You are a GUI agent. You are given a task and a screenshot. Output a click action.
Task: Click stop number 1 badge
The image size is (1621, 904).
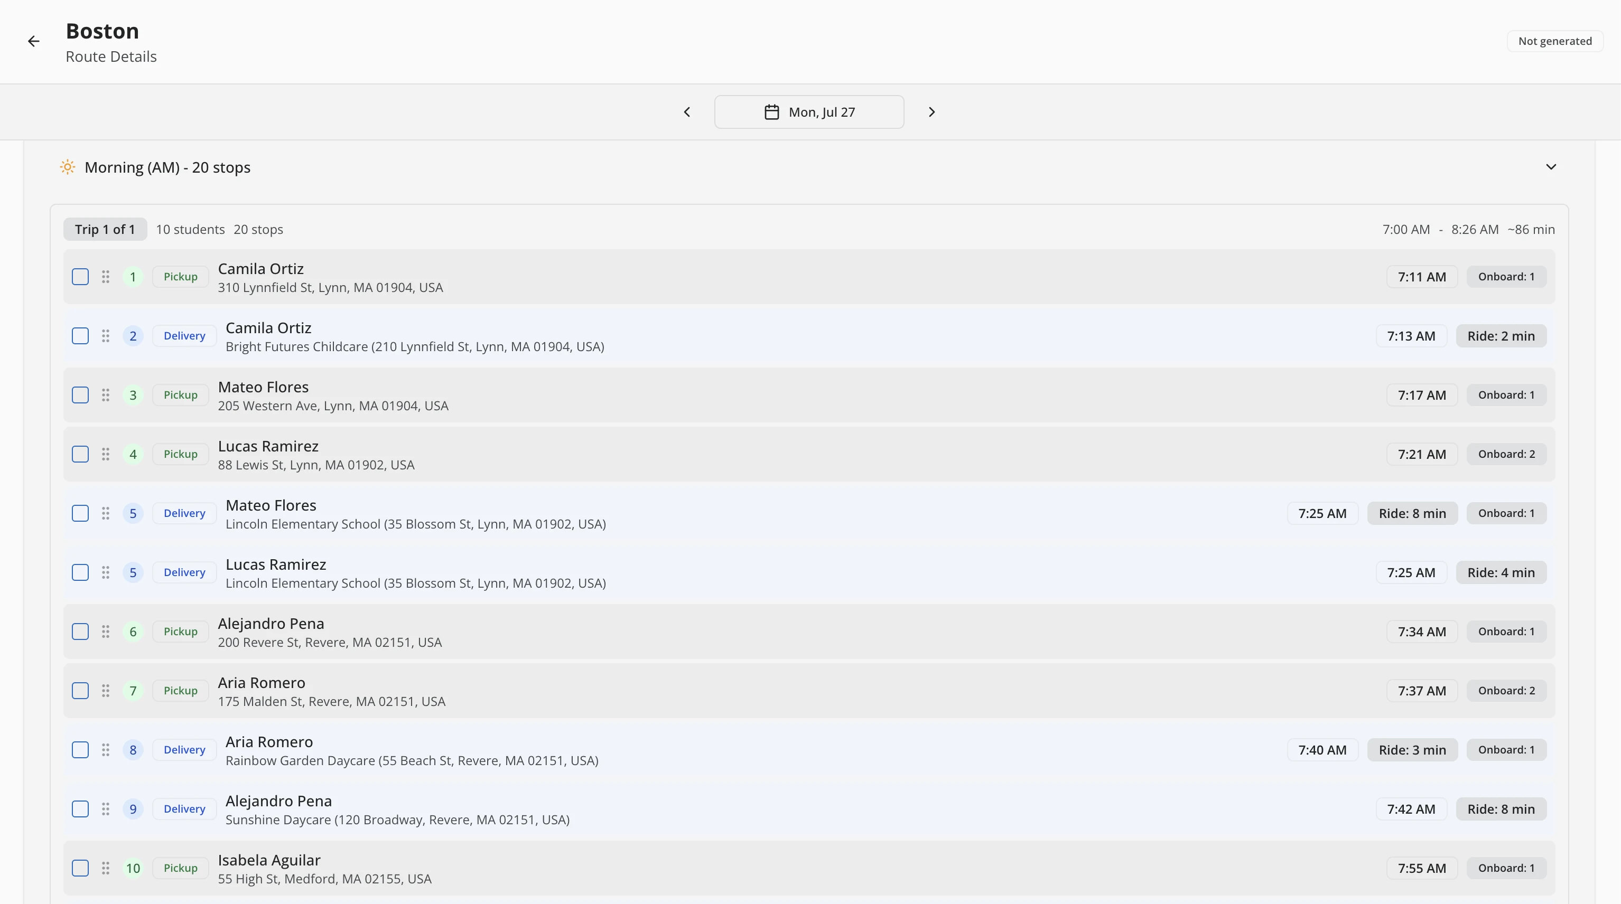tap(133, 277)
